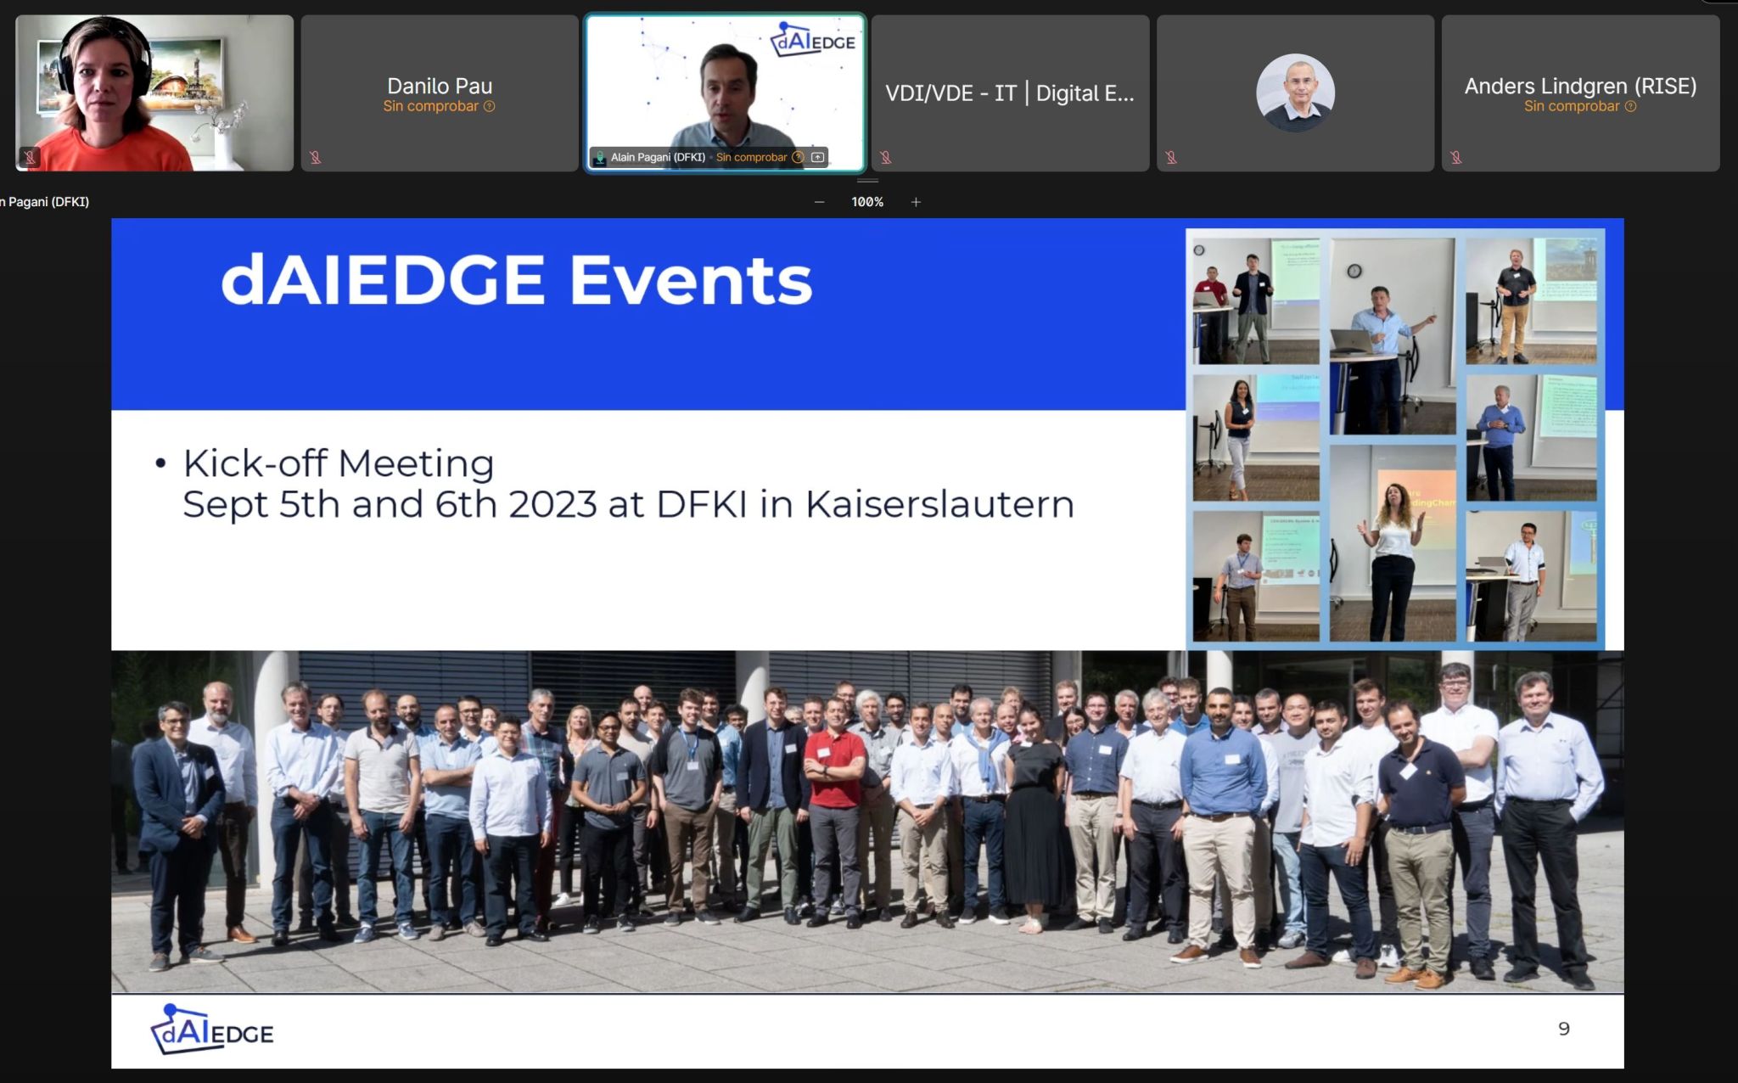Click muted mic icon on VDI/VDE tile

pyautogui.click(x=885, y=157)
